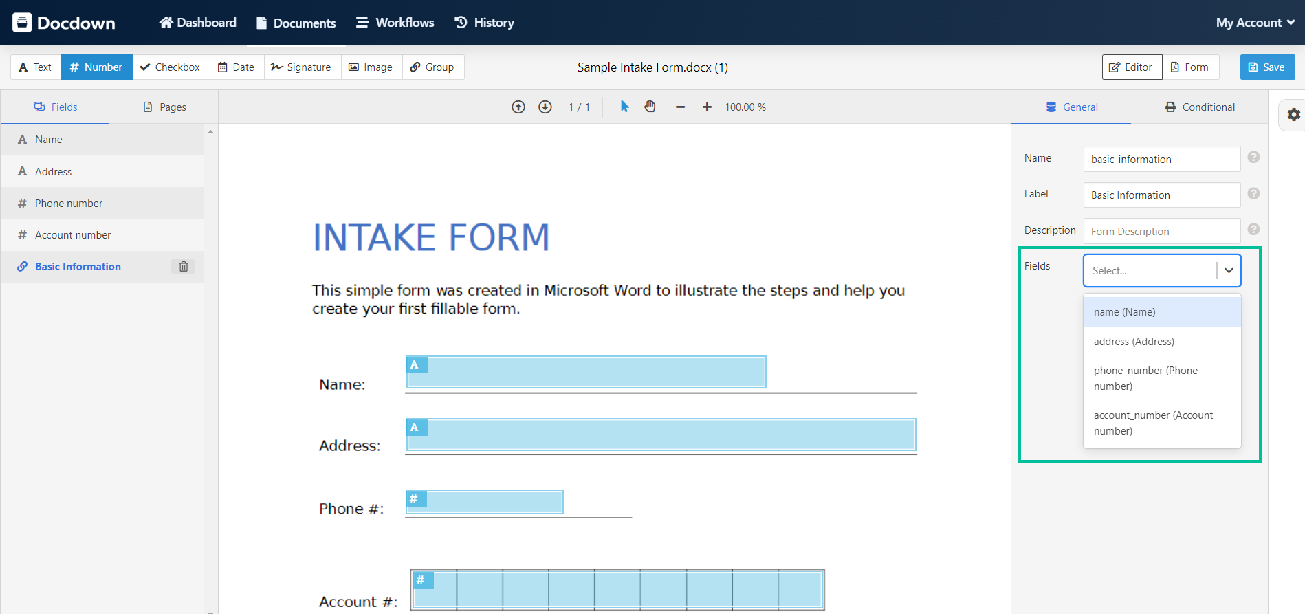Click the Form Description input field
This screenshot has height=614, width=1305.
1161,232
